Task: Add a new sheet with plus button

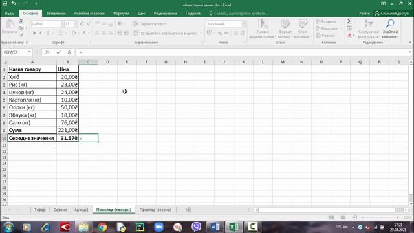Action: pos(189,210)
